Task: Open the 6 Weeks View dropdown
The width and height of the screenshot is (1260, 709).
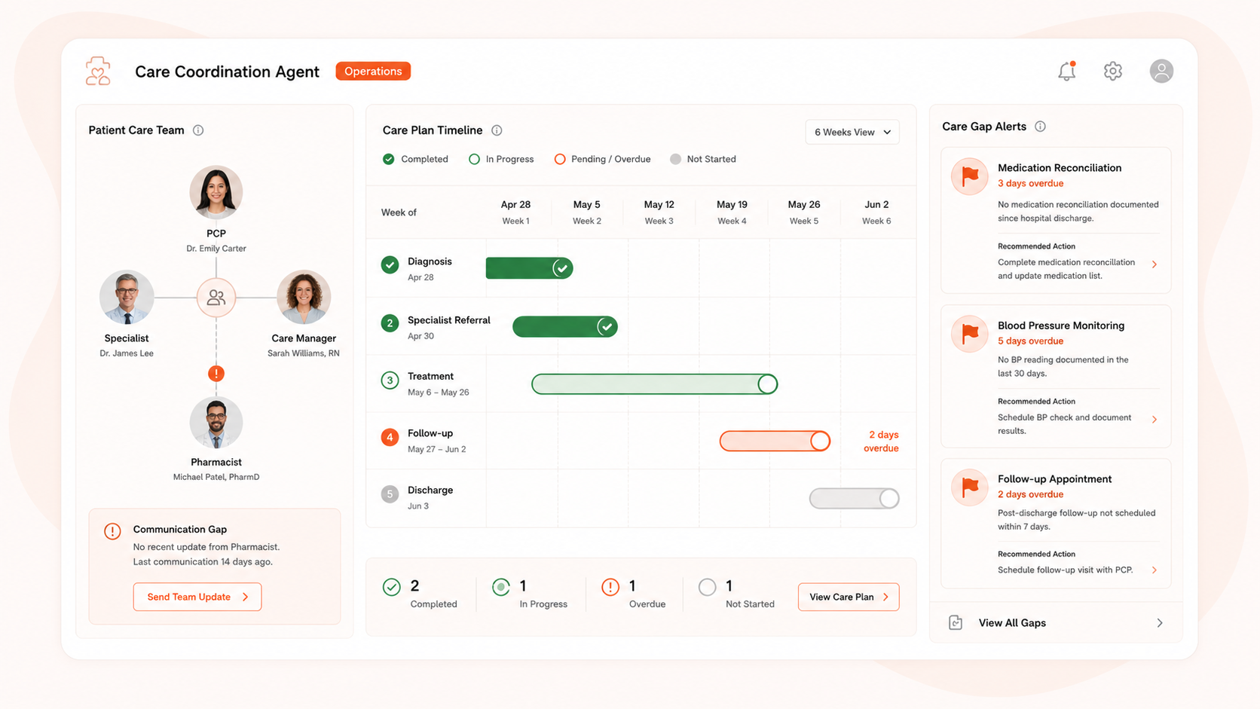Action: pyautogui.click(x=852, y=132)
